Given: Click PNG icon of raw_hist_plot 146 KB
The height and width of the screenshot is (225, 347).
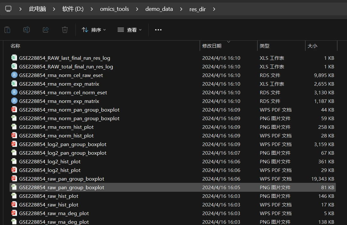Looking at the screenshot, I should pos(14,196).
